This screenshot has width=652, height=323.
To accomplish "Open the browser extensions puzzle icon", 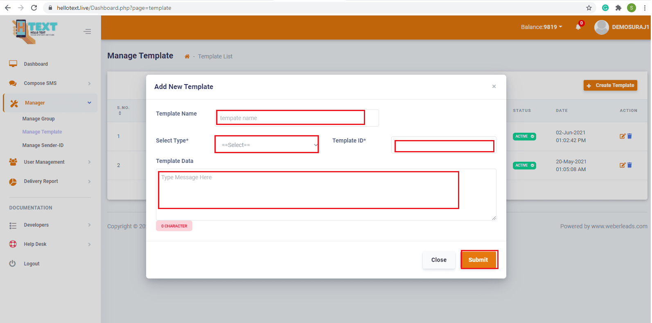I will coord(618,8).
